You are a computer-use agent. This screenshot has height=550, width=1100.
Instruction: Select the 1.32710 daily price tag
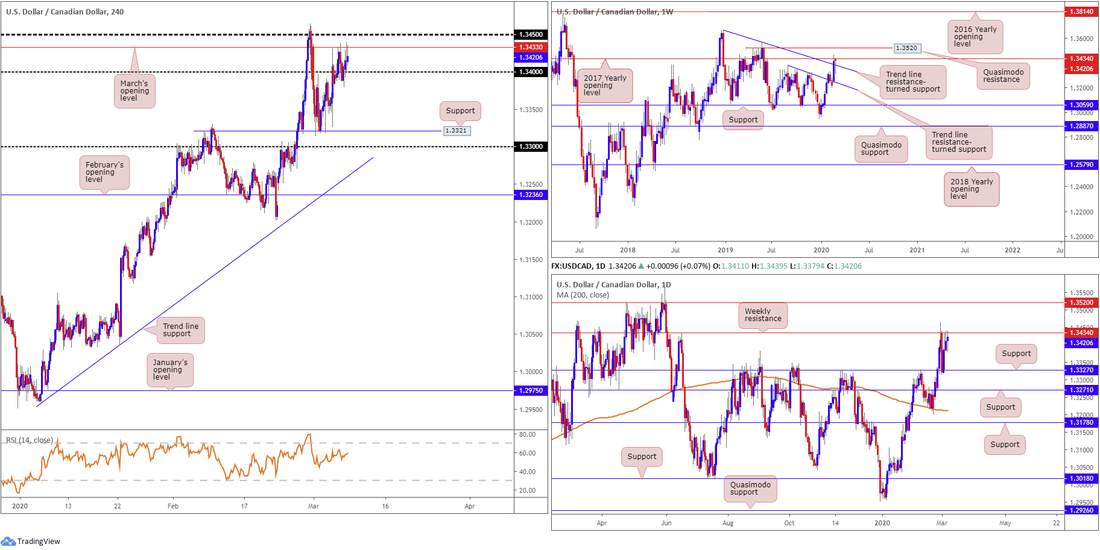pos(1081,390)
